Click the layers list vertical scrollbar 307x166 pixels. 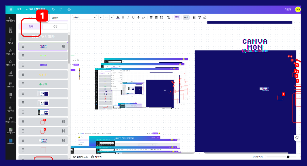point(69,49)
